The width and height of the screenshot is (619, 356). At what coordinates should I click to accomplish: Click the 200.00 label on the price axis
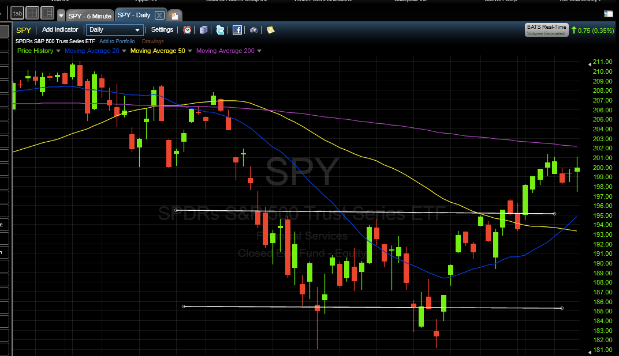tap(603, 168)
